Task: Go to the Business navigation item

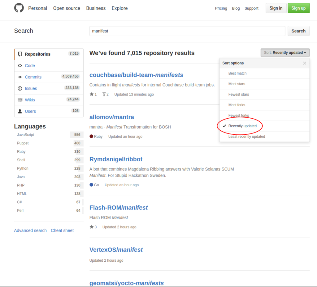Action: 96,8
